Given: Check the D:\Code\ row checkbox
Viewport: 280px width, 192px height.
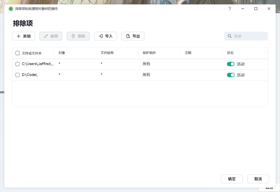Looking at the screenshot, I should click(x=17, y=75).
